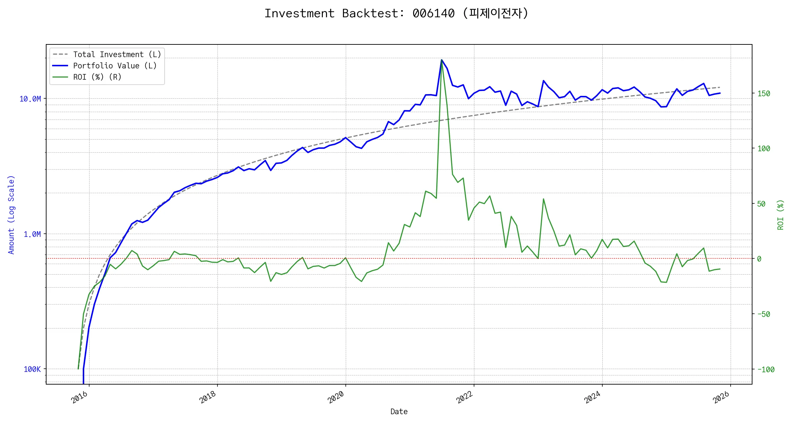Click the 2024 date tick label
The height and width of the screenshot is (423, 793).
(x=592, y=397)
